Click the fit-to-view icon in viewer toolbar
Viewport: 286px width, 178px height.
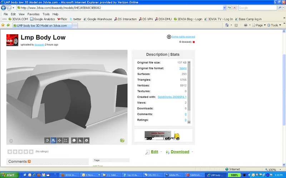tap(66, 141)
